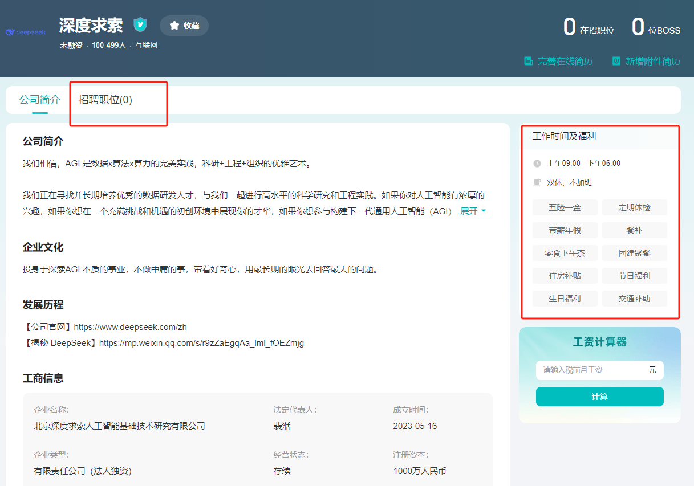694x486 pixels.
Task: Click the 新增附件简历 icon
Action: pos(616,61)
